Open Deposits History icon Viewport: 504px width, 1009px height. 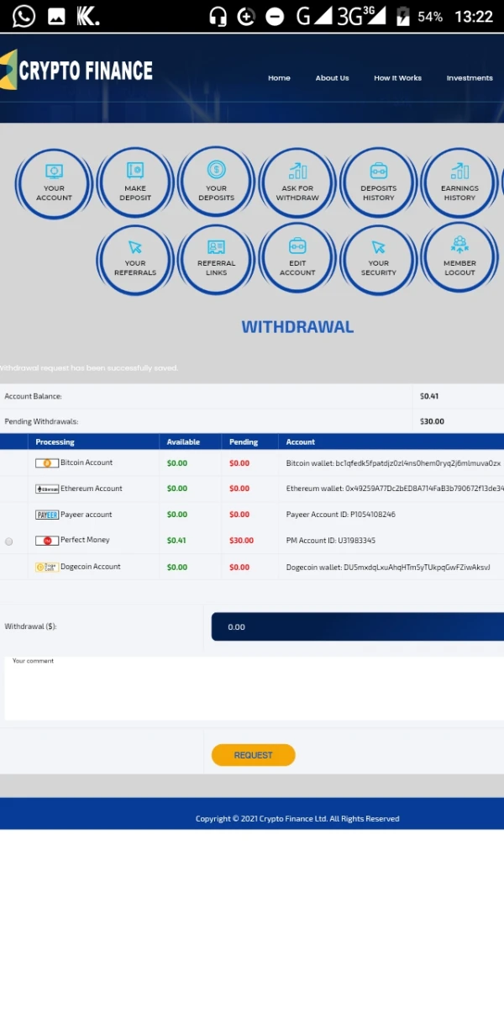(378, 183)
